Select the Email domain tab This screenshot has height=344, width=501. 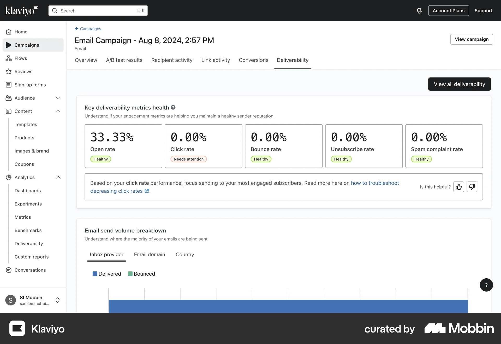(x=150, y=254)
